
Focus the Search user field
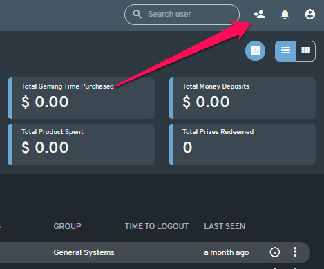(x=182, y=15)
